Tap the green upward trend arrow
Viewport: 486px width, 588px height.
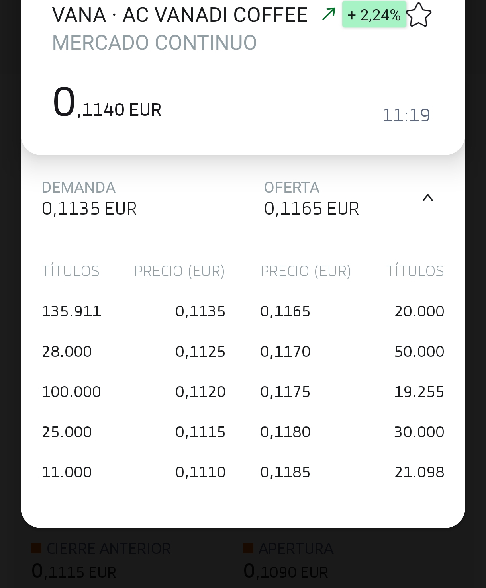329,14
